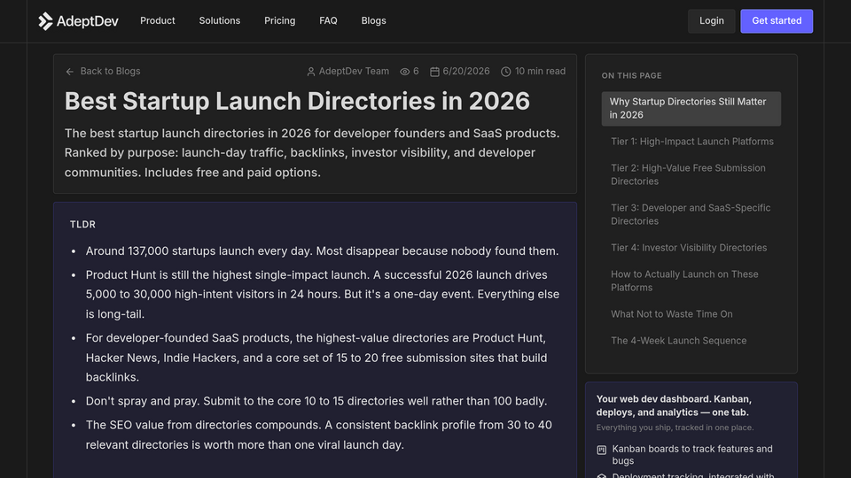This screenshot has height=478, width=851.
Task: Navigate to Blogs in the header
Action: pyautogui.click(x=373, y=20)
